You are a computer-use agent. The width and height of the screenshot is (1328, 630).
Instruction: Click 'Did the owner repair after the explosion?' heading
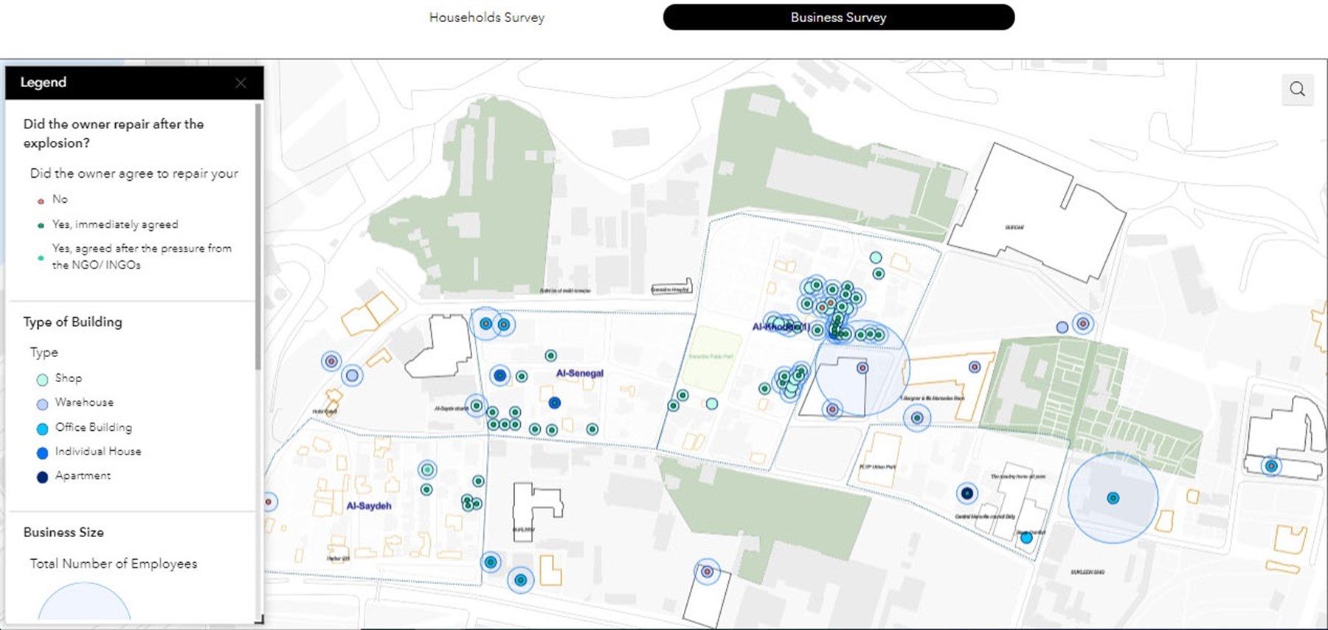point(114,134)
